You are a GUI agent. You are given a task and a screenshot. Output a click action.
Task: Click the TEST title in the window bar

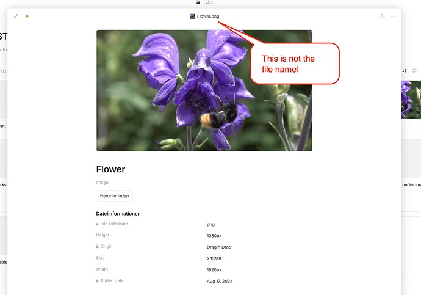(x=208, y=2)
